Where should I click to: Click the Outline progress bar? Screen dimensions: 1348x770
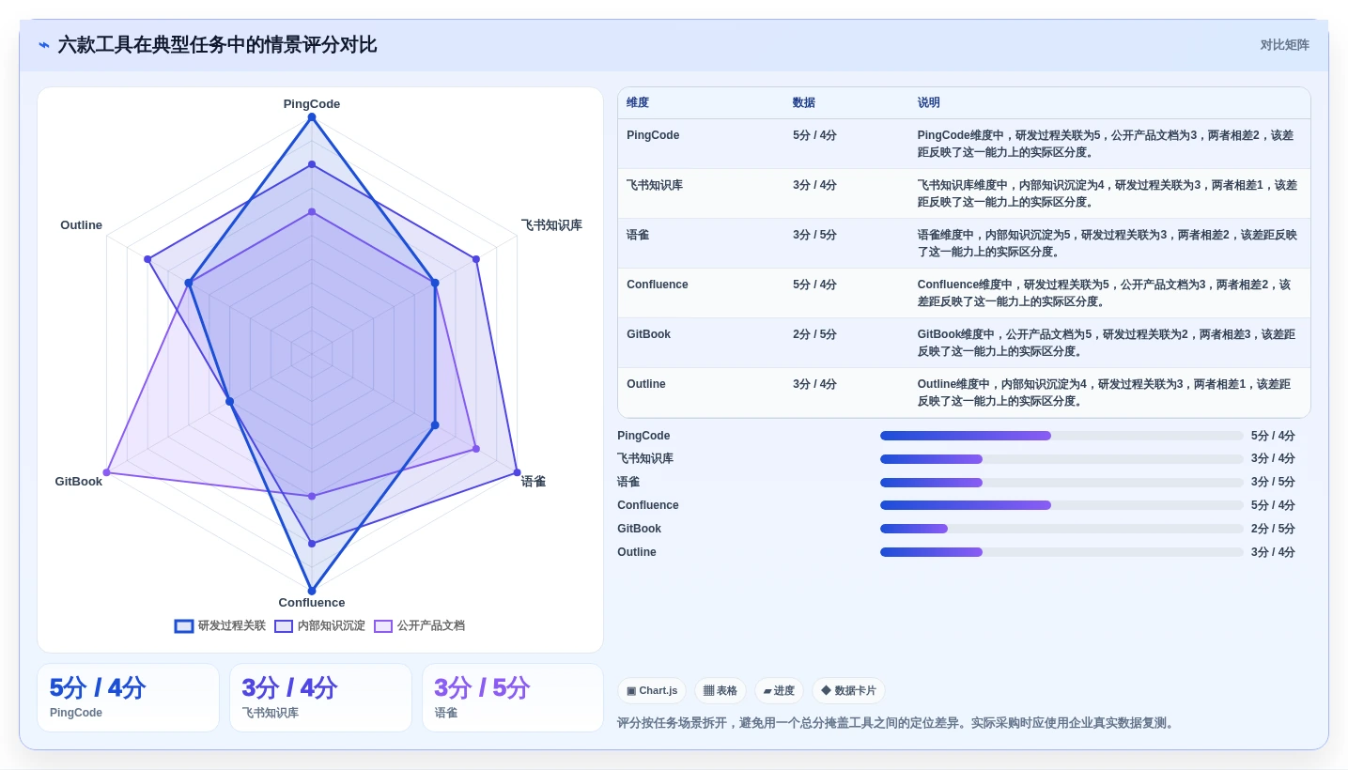tap(1061, 552)
